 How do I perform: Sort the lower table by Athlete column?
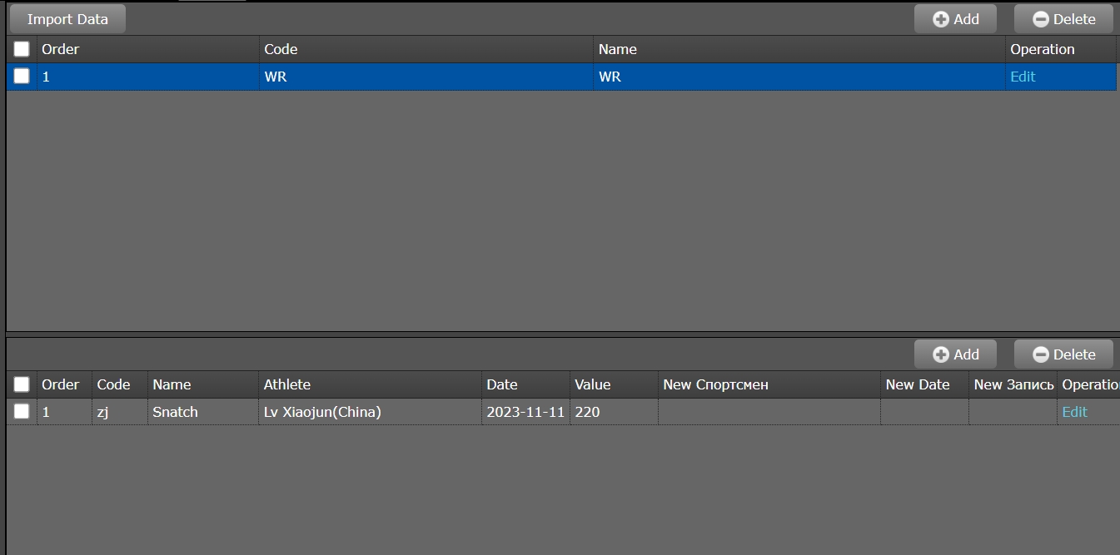[286, 384]
